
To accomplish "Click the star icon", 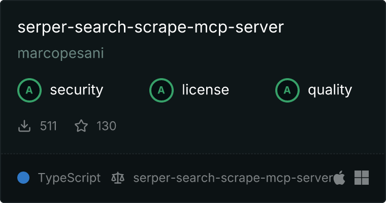I will pyautogui.click(x=81, y=126).
